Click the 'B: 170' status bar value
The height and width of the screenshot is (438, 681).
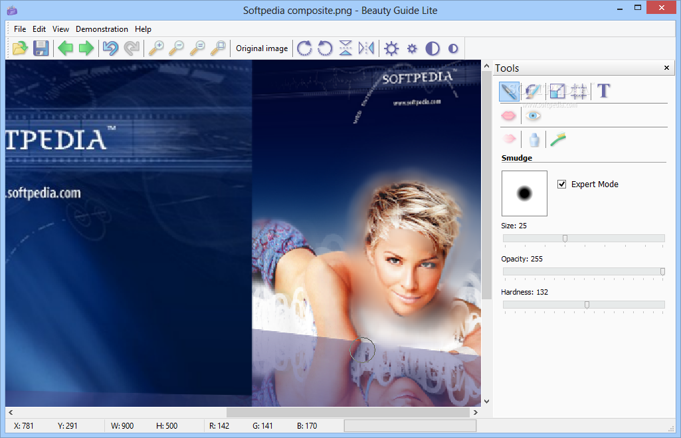point(307,426)
